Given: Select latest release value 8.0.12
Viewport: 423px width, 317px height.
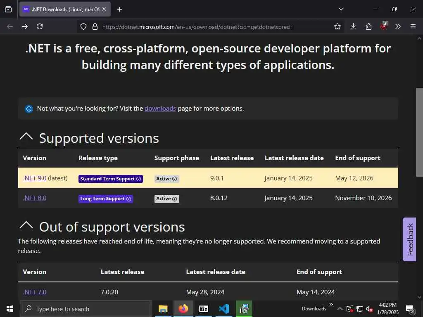Looking at the screenshot, I should (219, 198).
